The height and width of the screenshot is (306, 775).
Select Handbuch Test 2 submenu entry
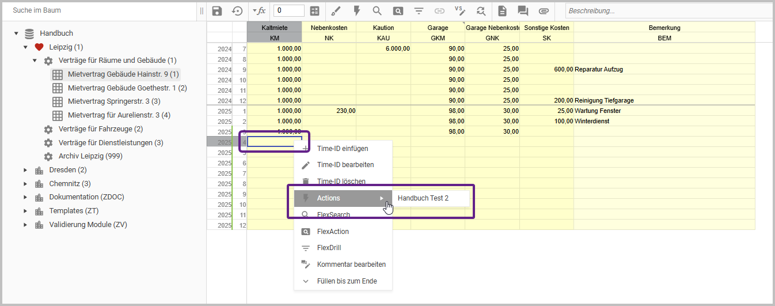(x=423, y=198)
